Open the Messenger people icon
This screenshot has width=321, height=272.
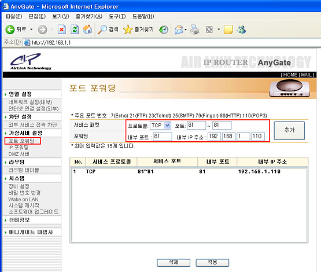click(241, 30)
